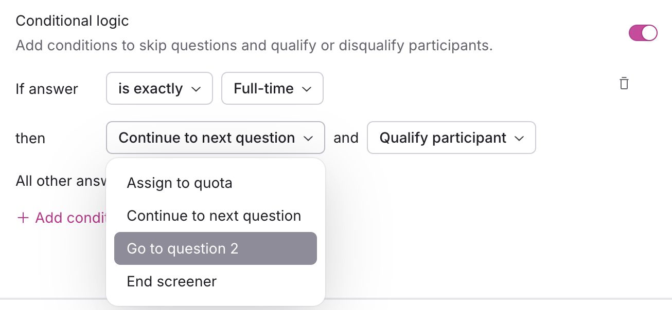Click the chevron arrow next to "is exactly"
Screen dimensions: 672x310
tap(196, 89)
